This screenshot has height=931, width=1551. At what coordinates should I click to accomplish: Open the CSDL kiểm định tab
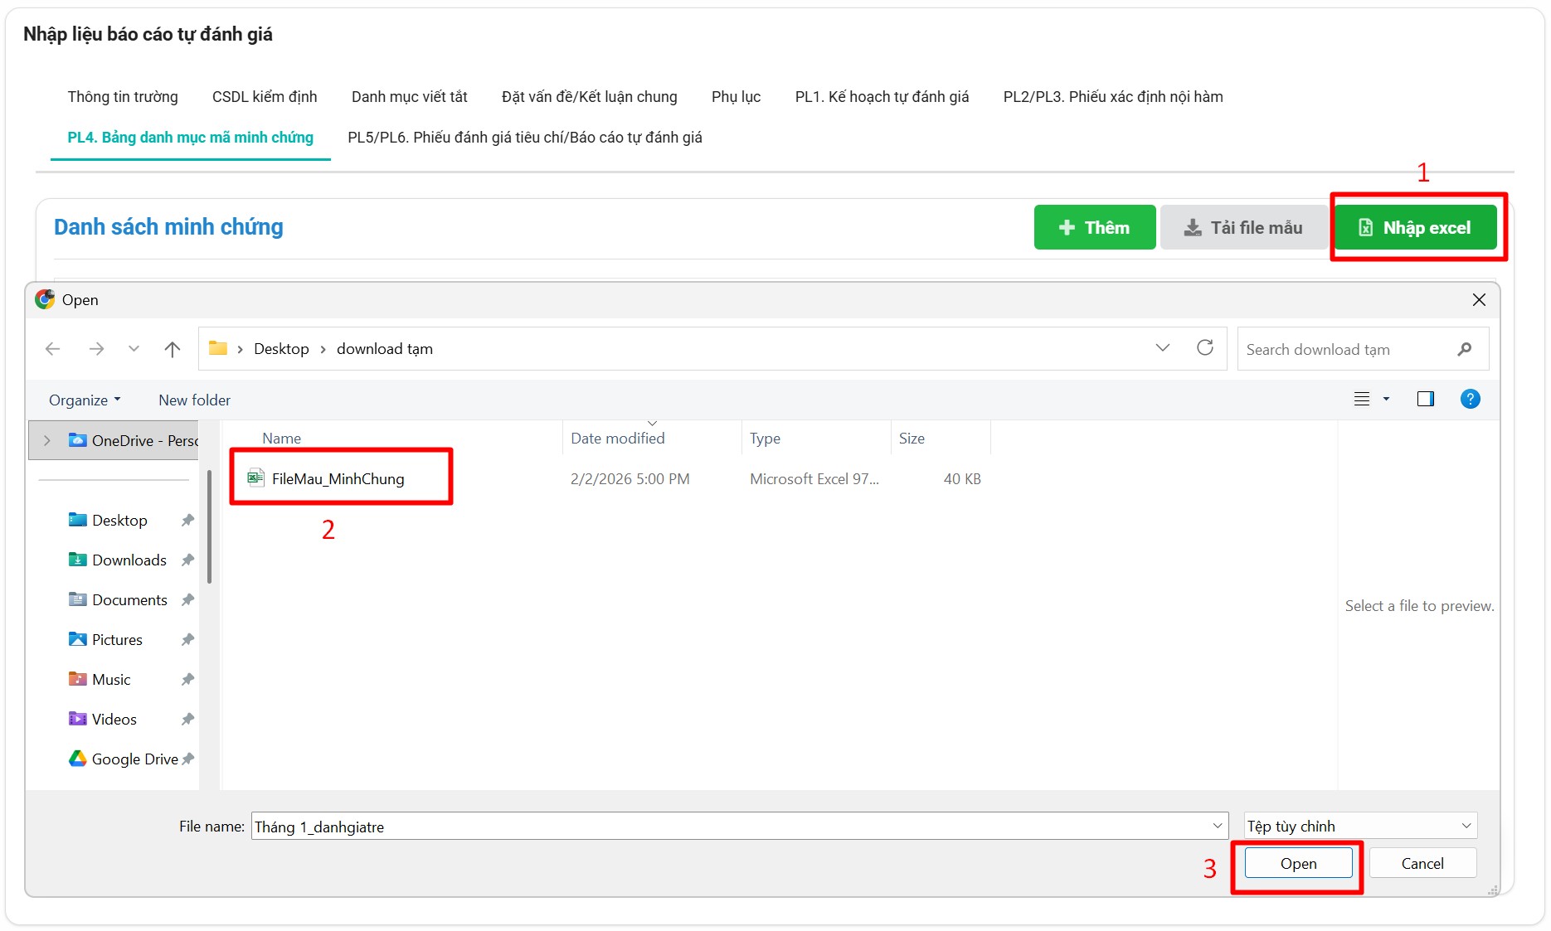[x=265, y=97]
